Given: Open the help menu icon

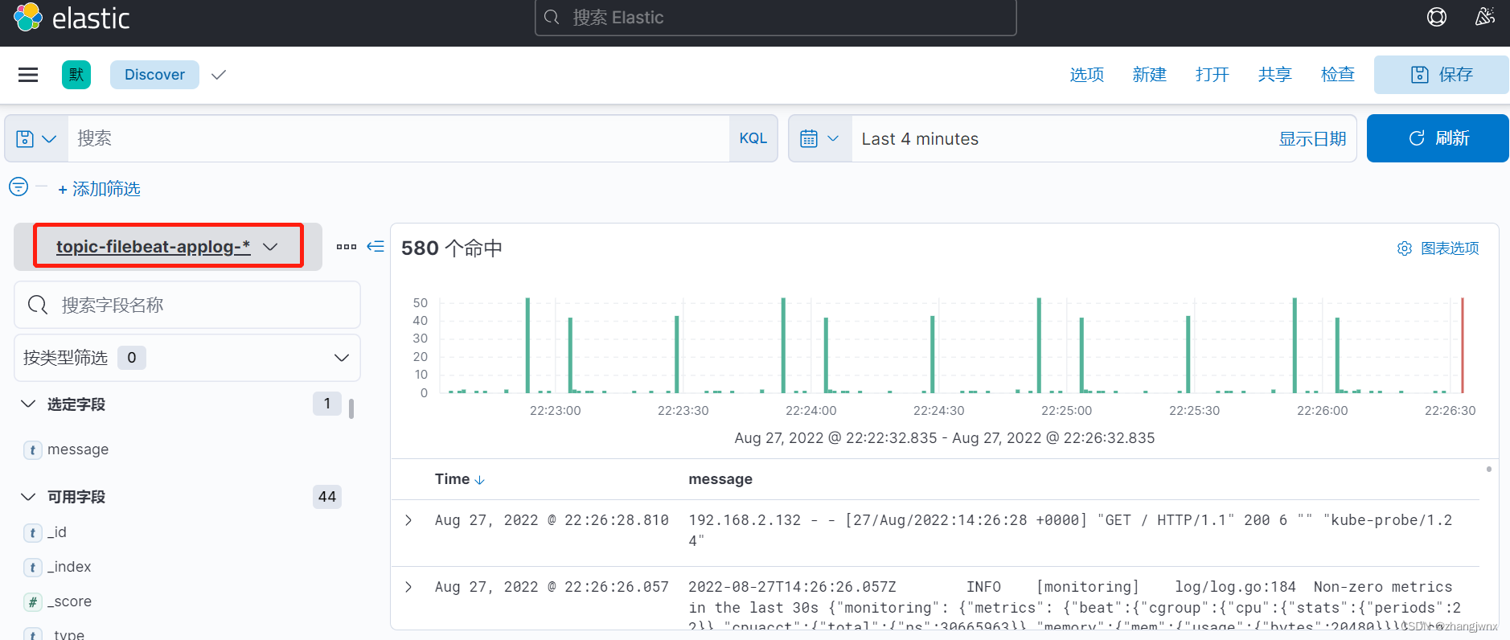Looking at the screenshot, I should pyautogui.click(x=1437, y=17).
